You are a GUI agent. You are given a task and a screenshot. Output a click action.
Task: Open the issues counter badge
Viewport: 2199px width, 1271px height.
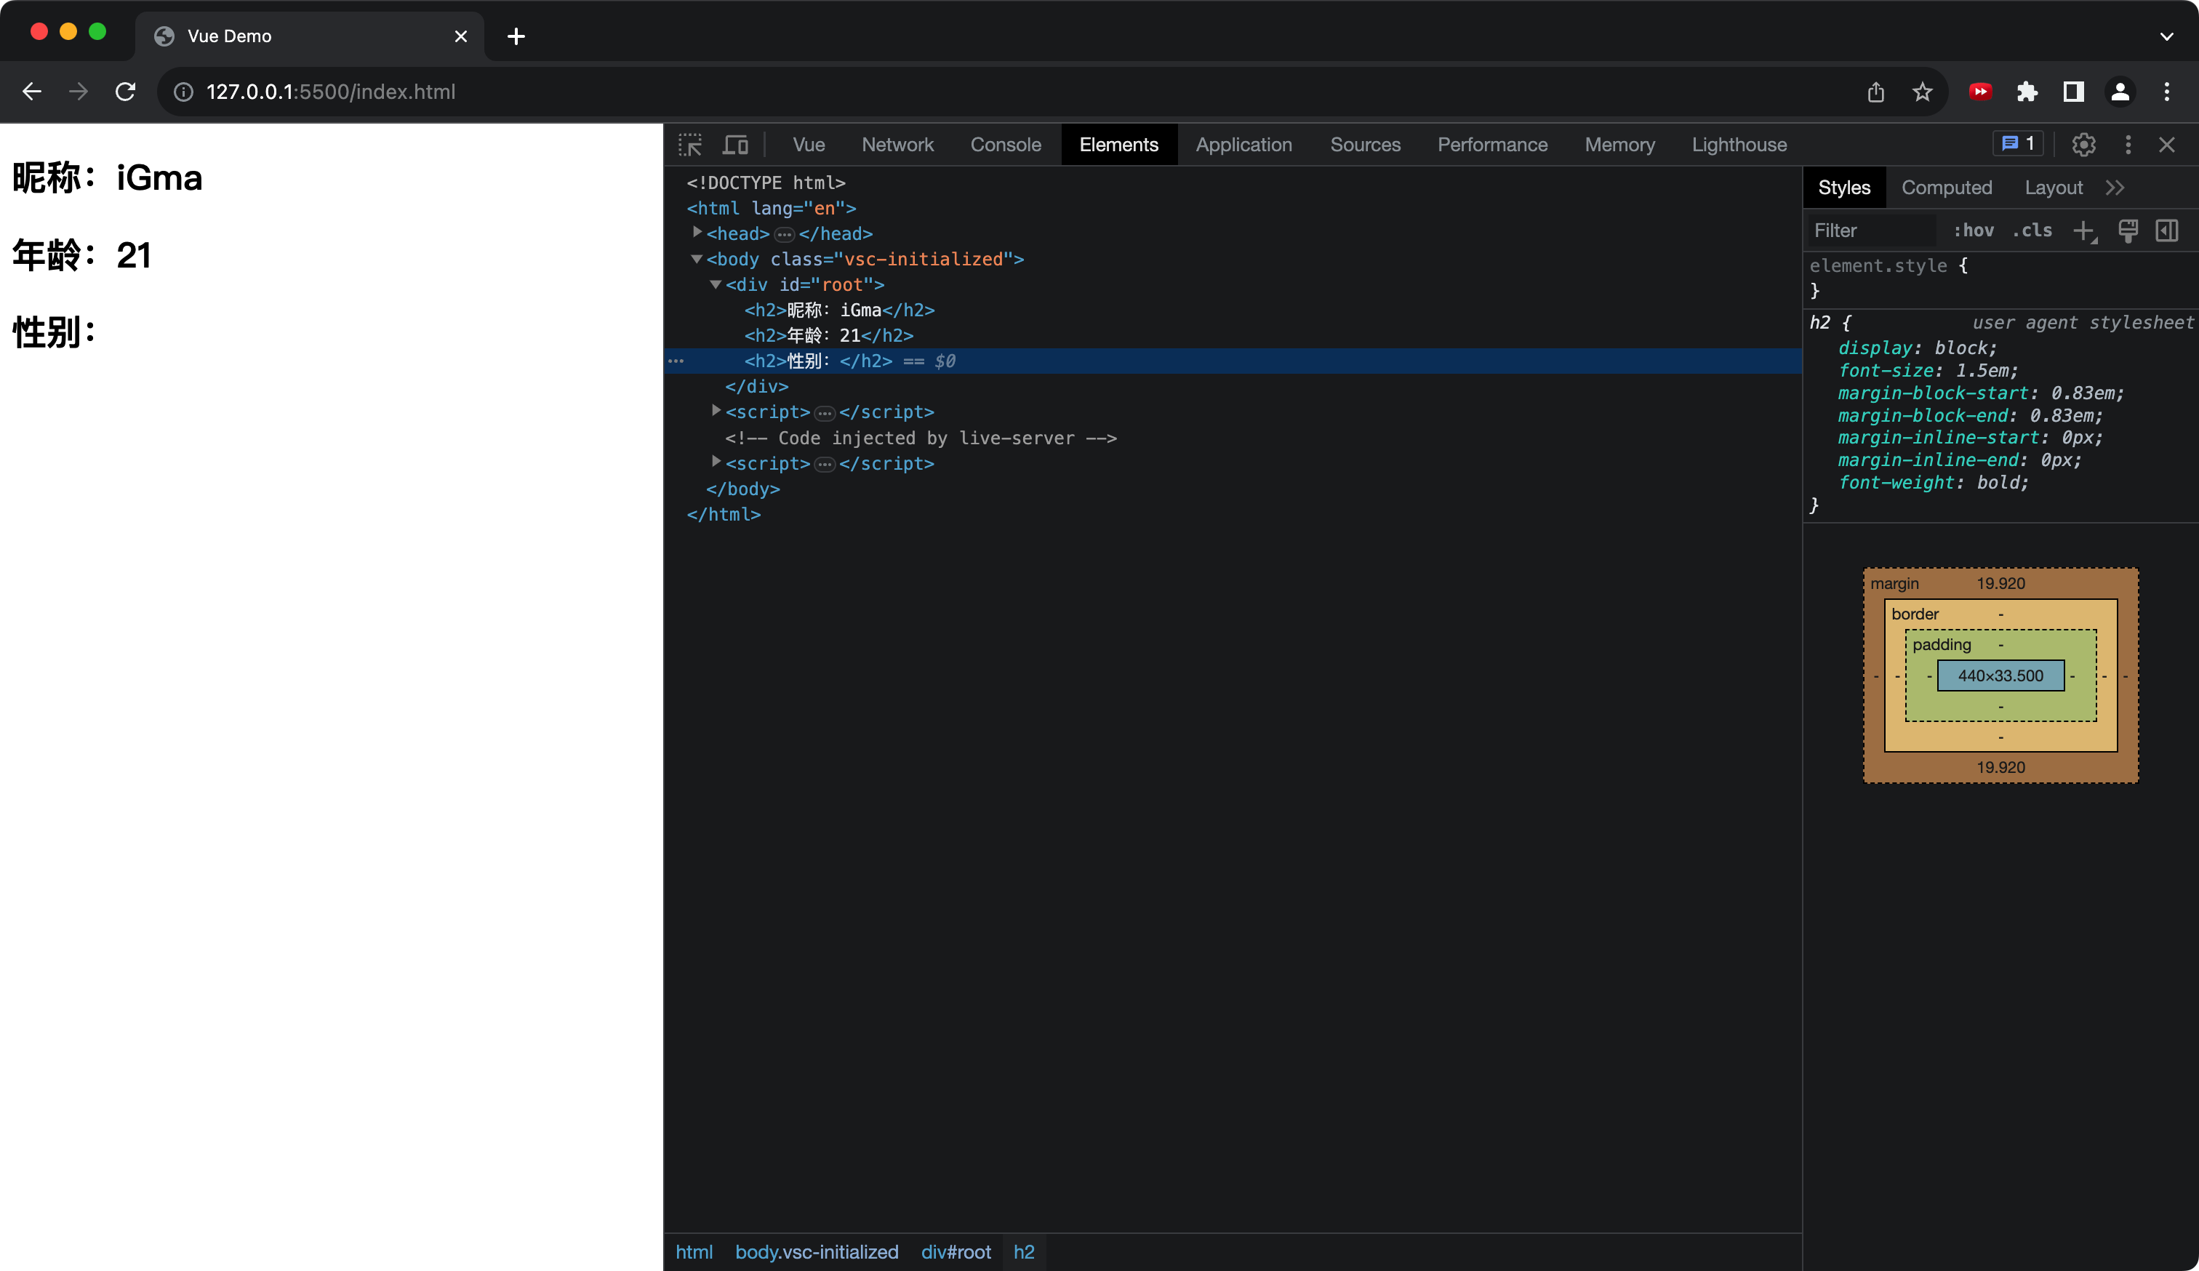2017,144
